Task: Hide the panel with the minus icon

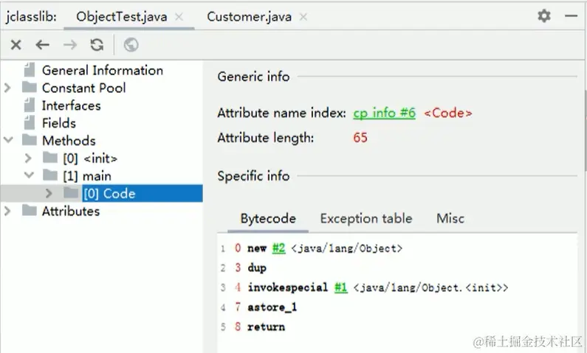Action: coord(571,15)
